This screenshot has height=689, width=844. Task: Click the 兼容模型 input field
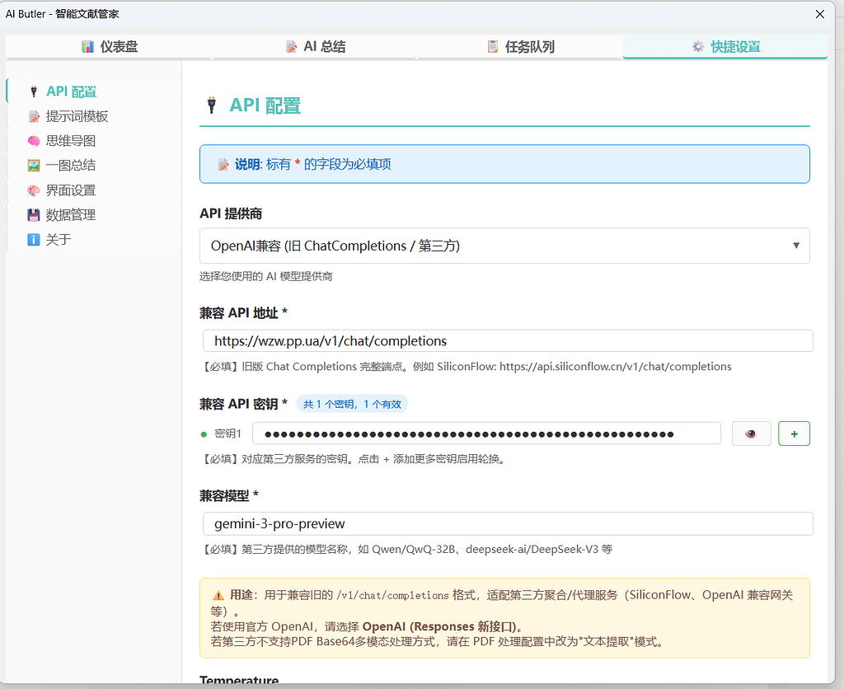point(508,523)
